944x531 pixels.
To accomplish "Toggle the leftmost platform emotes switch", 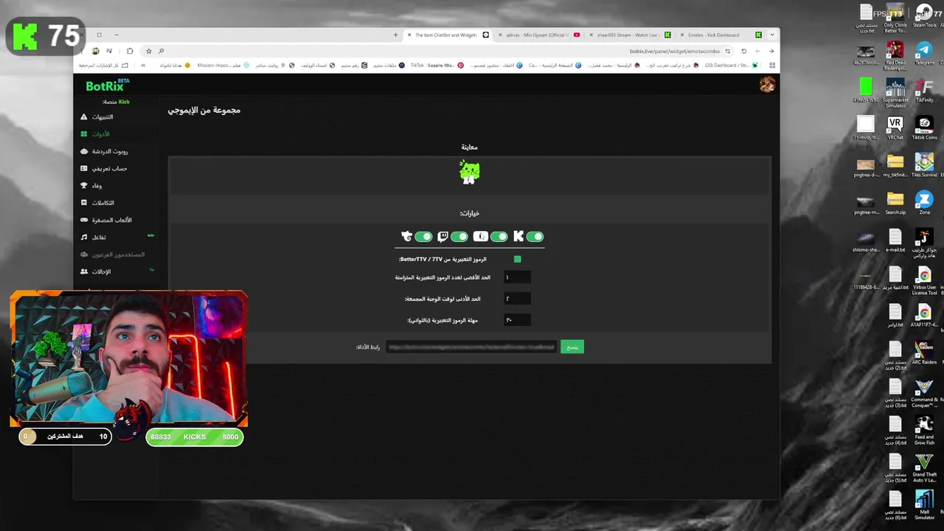I will click(423, 237).
